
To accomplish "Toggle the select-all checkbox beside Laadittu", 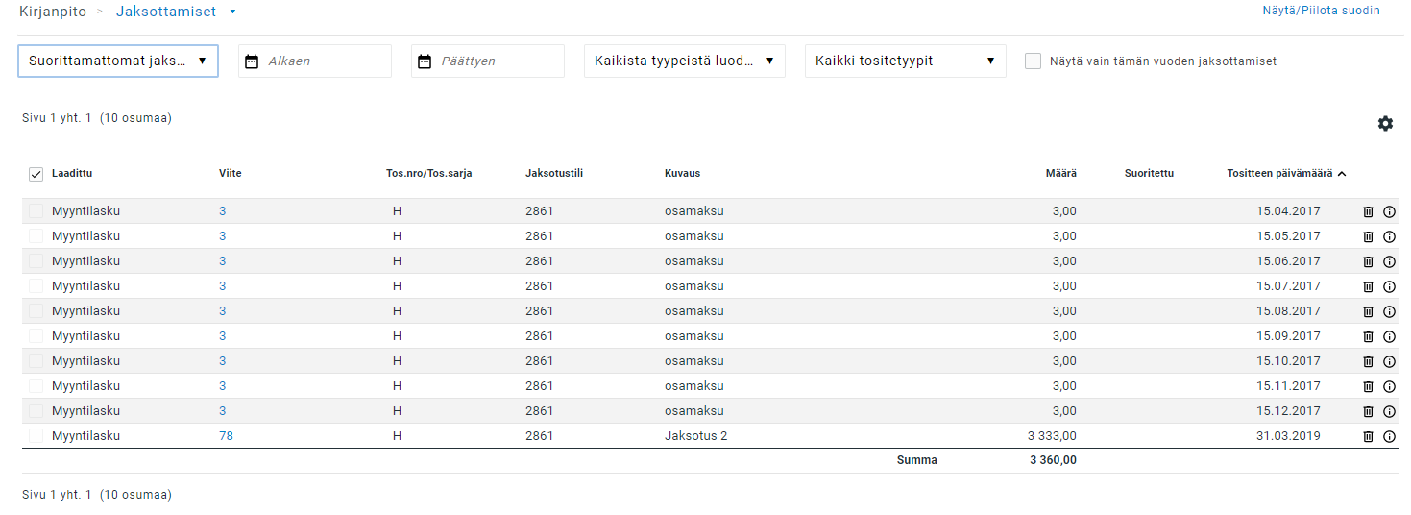I will click(36, 174).
